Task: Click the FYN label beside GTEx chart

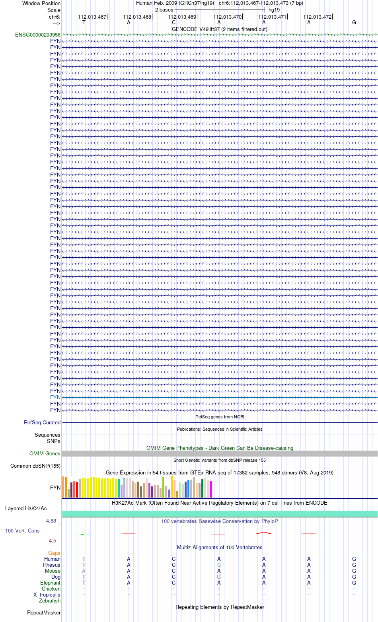Action: click(55, 488)
